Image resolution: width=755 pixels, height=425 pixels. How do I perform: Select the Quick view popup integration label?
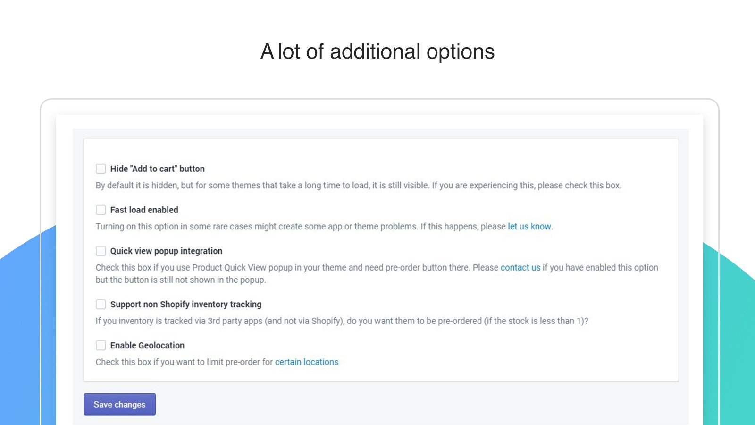click(x=166, y=251)
